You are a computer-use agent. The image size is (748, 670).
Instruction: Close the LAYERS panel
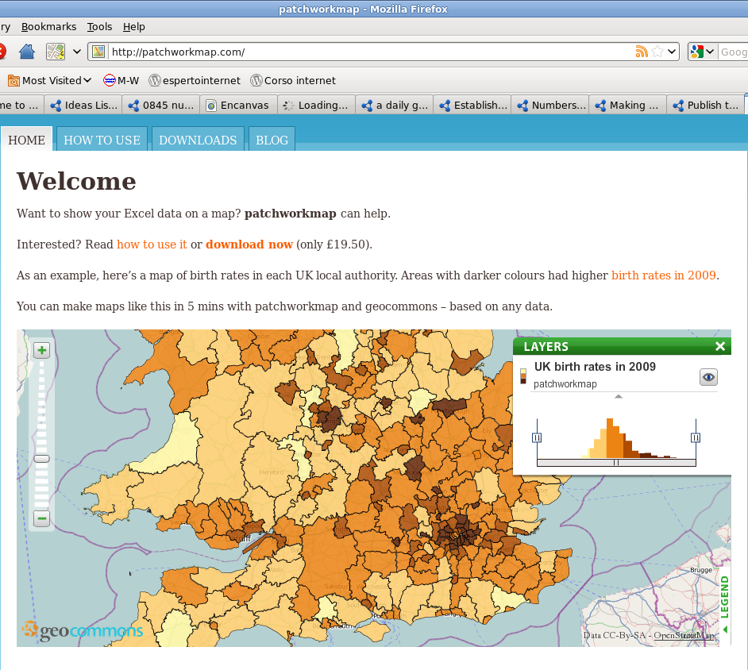click(720, 346)
